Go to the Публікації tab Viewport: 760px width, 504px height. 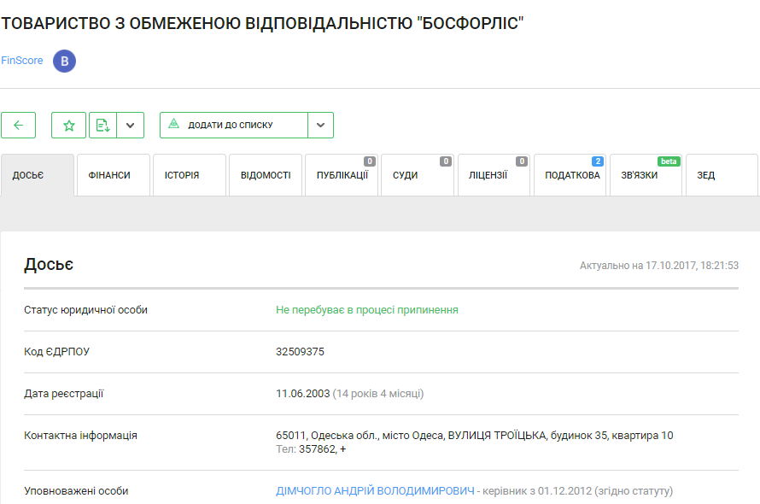coord(342,175)
